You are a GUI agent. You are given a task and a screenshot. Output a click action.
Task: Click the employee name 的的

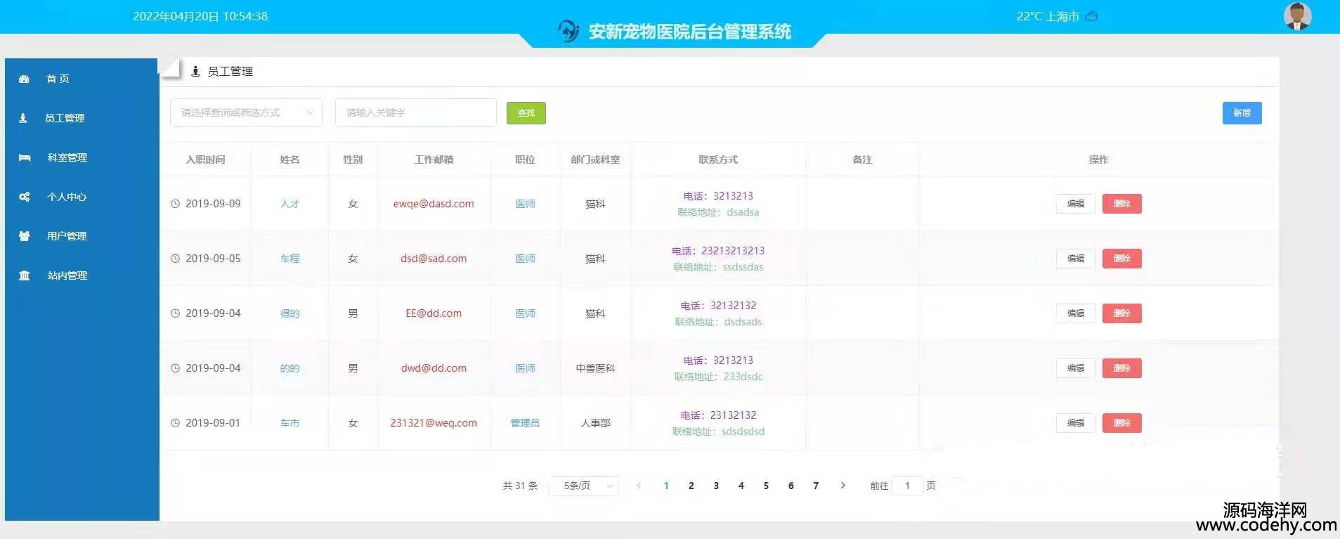pos(290,368)
